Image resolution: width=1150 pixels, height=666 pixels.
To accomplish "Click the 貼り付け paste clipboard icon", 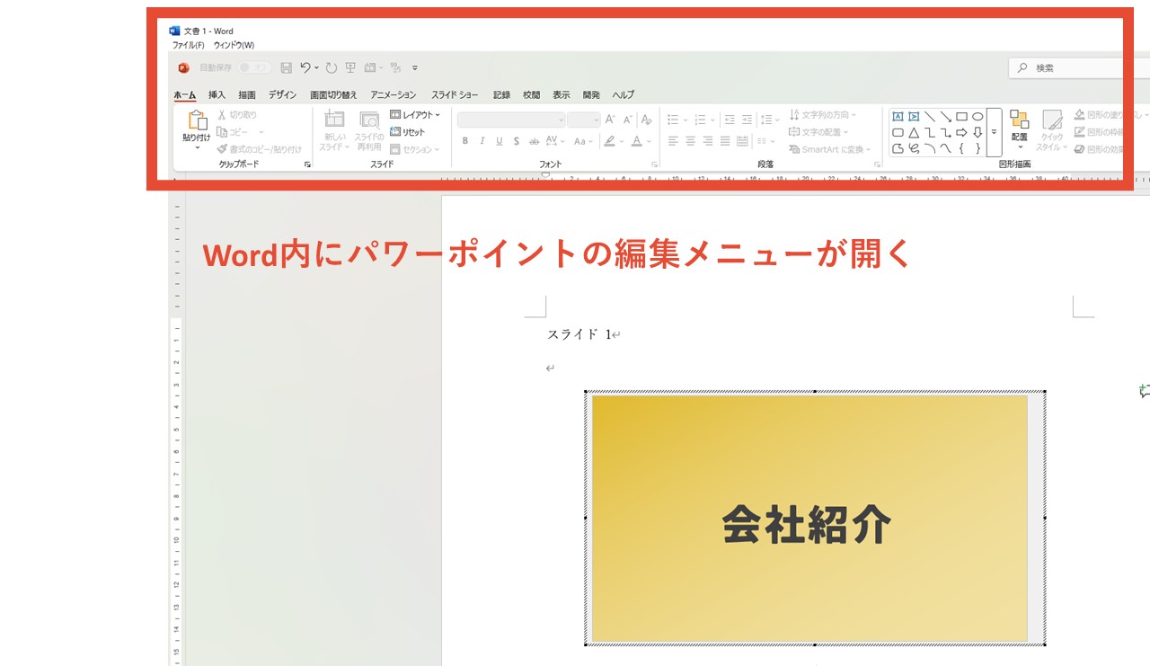I will pyautogui.click(x=197, y=120).
